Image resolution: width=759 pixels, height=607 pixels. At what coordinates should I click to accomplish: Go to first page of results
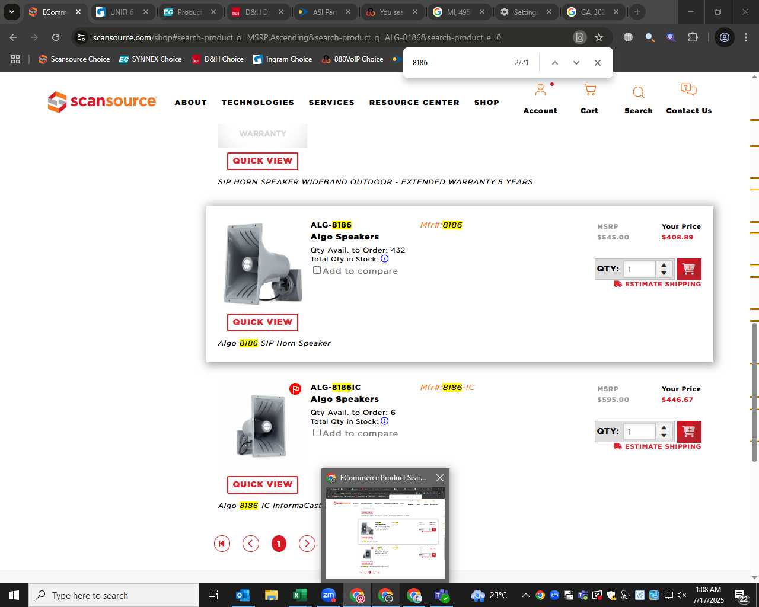click(222, 544)
